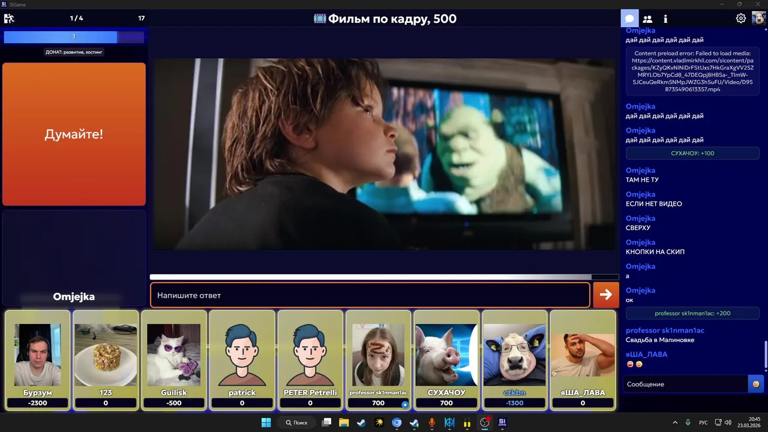The width and height of the screenshot is (768, 432).
Task: Click PETER Petrelli player avatar
Action: (310, 355)
